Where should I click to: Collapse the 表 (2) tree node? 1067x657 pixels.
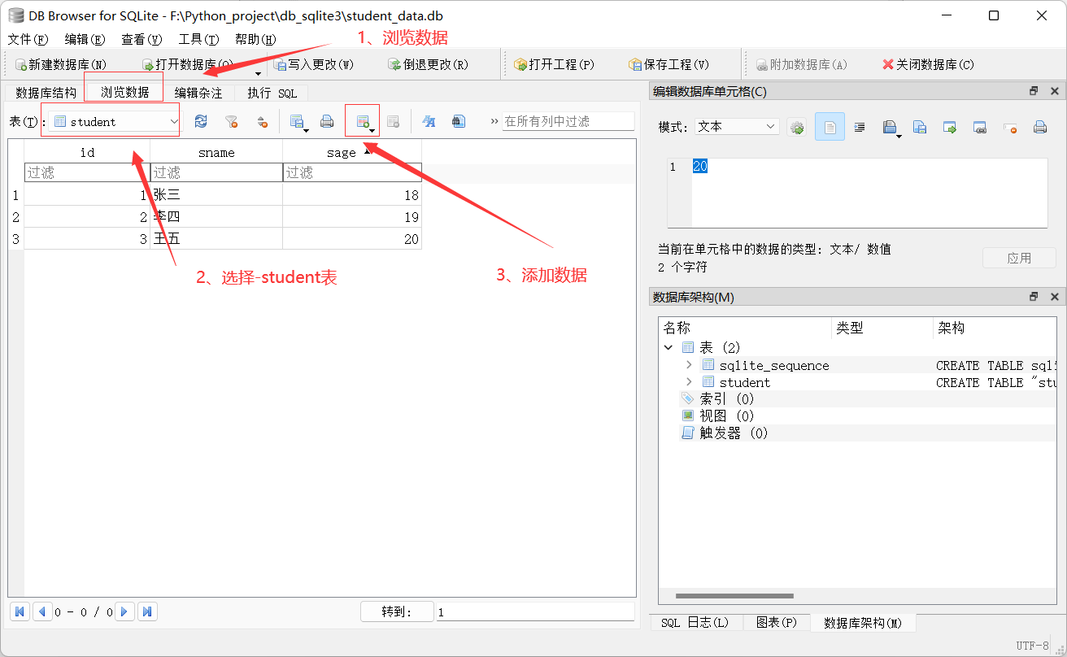pos(669,347)
